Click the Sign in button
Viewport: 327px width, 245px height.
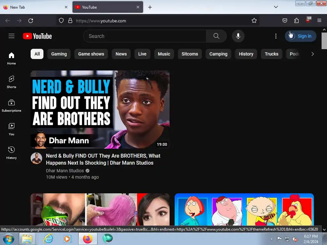pos(300,36)
